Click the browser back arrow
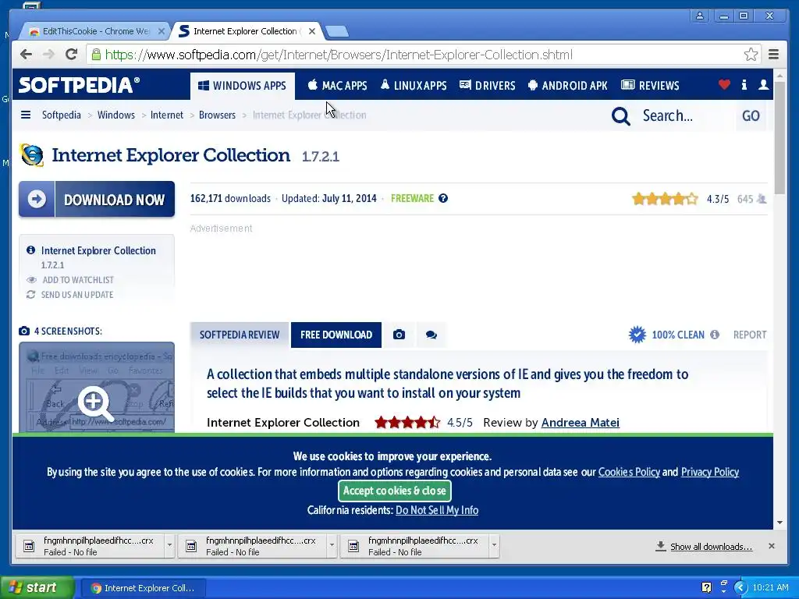Viewport: 799px width, 599px height. [x=26, y=55]
